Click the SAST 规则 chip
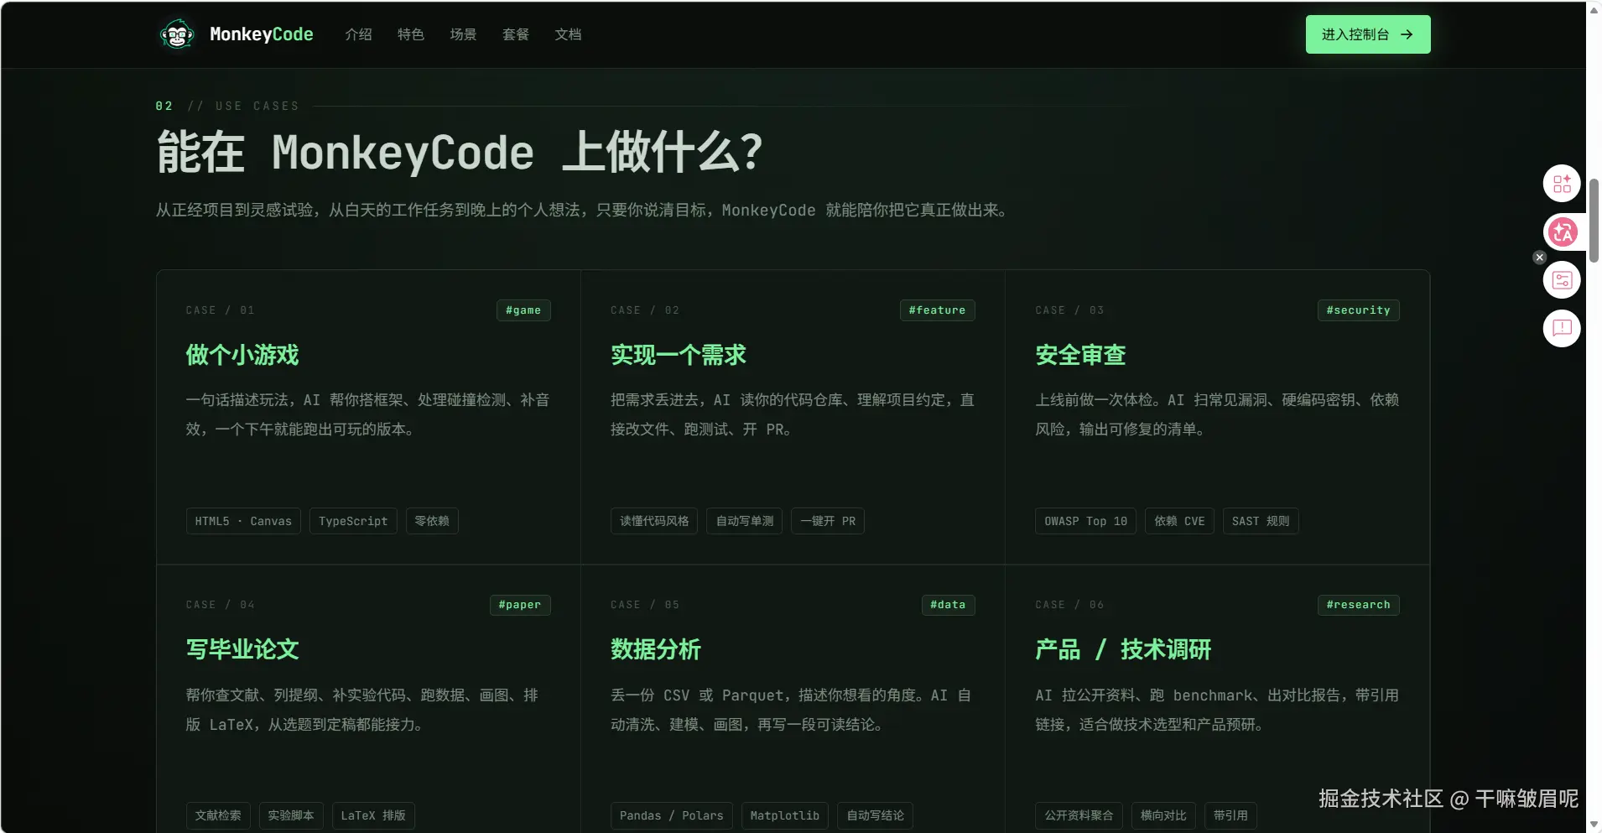Viewport: 1602px width, 833px height. [1261, 521]
